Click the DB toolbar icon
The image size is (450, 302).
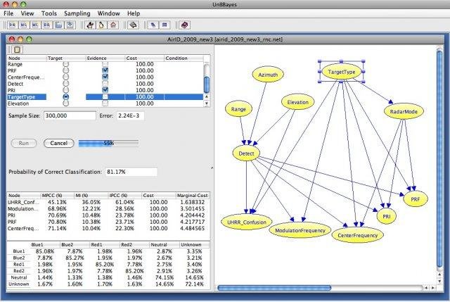(x=47, y=25)
